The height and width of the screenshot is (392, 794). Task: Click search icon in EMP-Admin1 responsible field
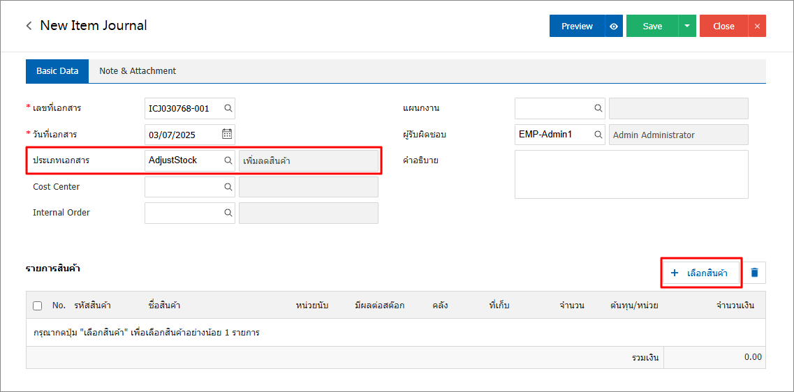(598, 135)
